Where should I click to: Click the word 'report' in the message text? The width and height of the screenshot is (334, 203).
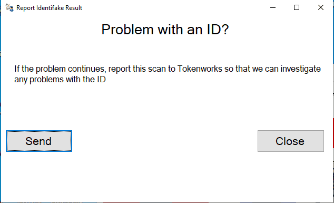(x=121, y=69)
